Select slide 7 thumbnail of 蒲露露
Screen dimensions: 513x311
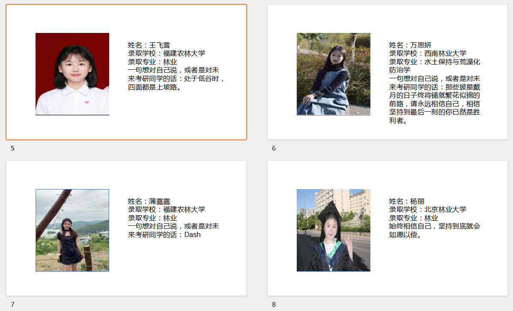(126, 228)
